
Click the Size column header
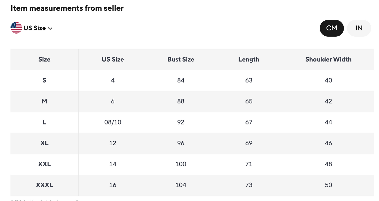[x=44, y=59]
